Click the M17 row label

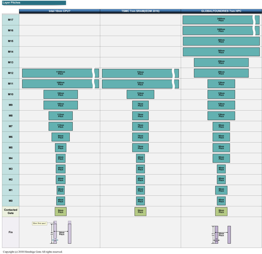point(10,20)
